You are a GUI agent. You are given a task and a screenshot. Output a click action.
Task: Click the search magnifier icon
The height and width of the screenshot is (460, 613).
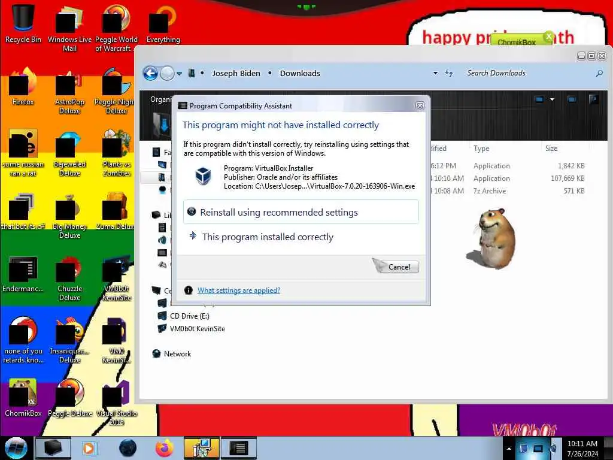coord(599,73)
